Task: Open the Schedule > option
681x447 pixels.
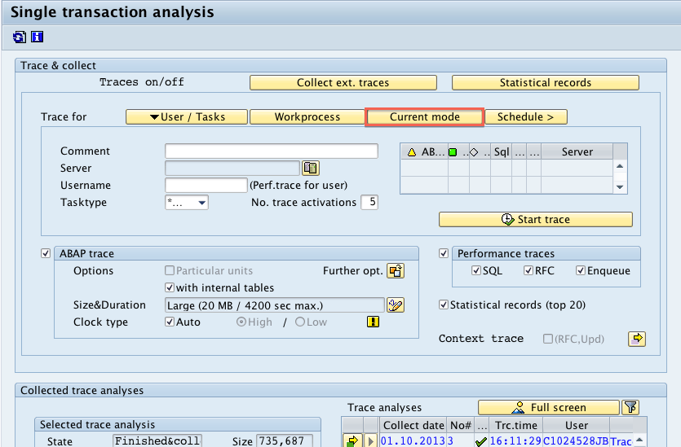Action: point(525,116)
